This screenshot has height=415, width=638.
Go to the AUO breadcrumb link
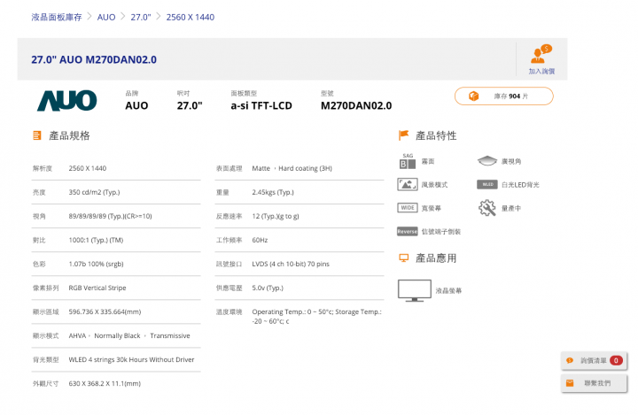coord(106,17)
